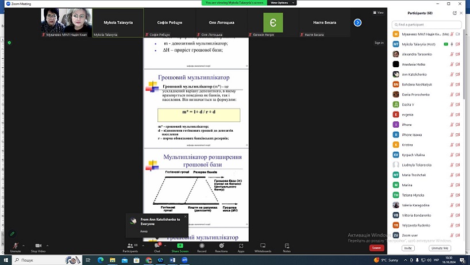Select Dariia Prorochenko in participants list
The image size is (470, 265).
(427, 94)
